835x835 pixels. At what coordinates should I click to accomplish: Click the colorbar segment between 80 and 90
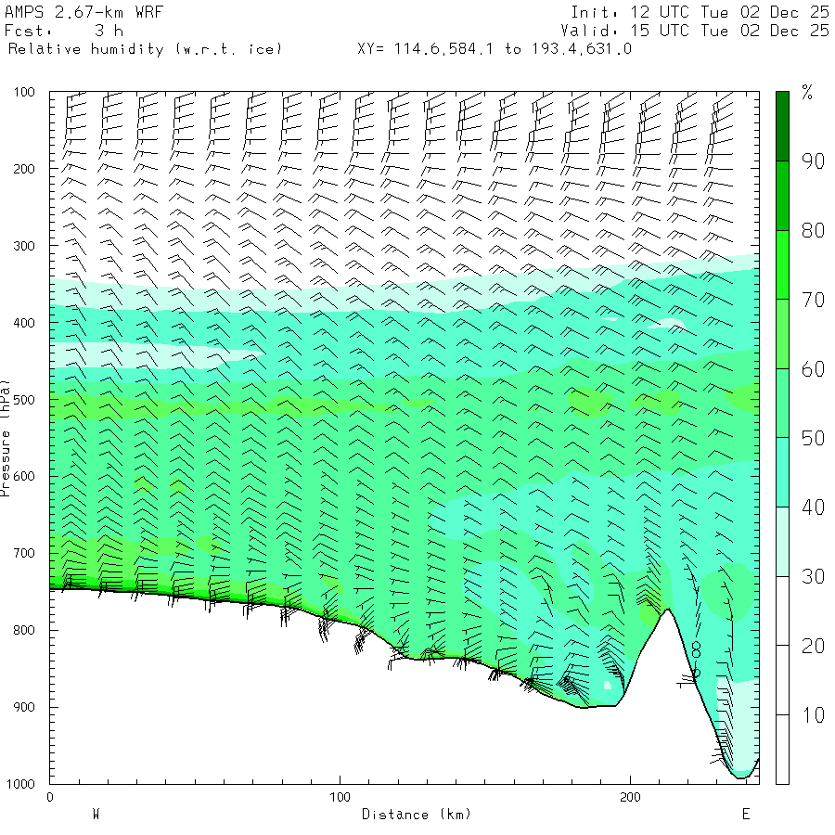tap(782, 196)
